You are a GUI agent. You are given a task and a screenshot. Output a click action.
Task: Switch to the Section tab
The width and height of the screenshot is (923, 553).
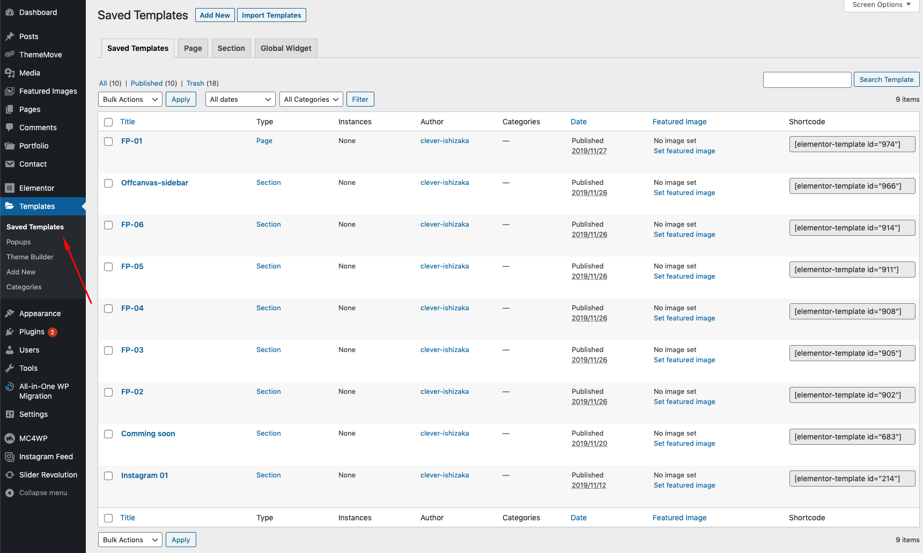[231, 48]
